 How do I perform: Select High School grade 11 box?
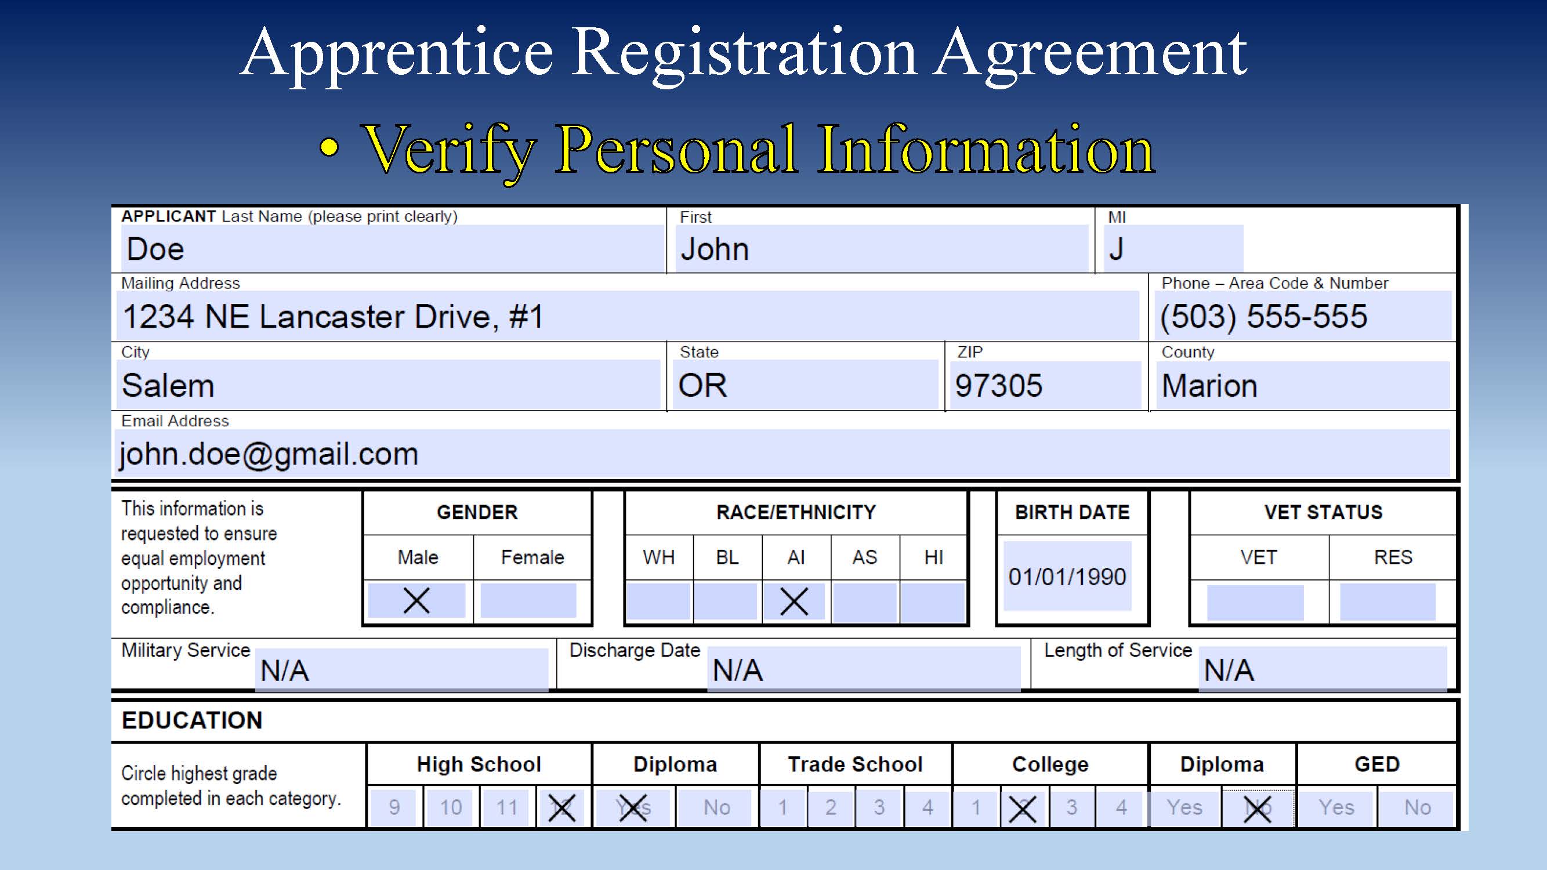tap(507, 807)
